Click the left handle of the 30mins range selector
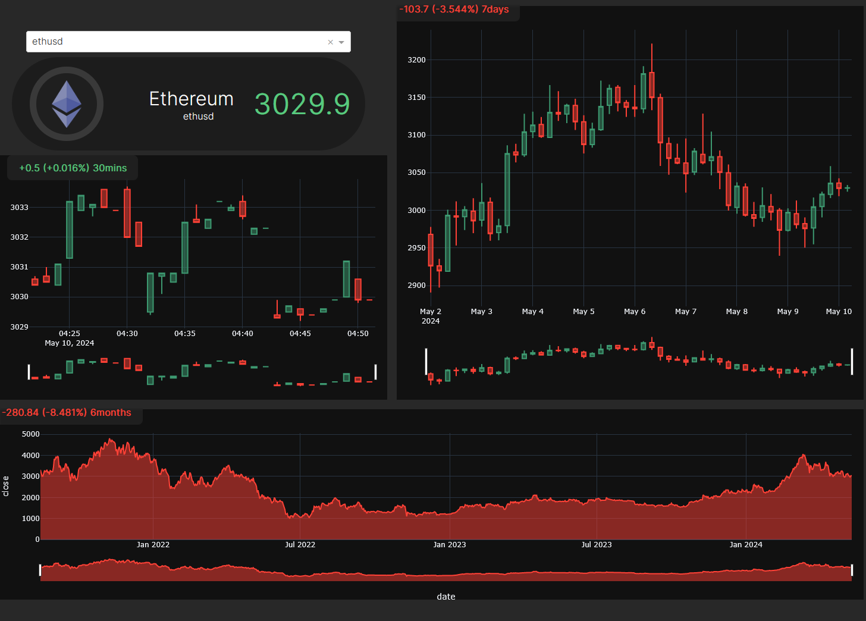Viewport: 866px width, 621px height. [29, 372]
